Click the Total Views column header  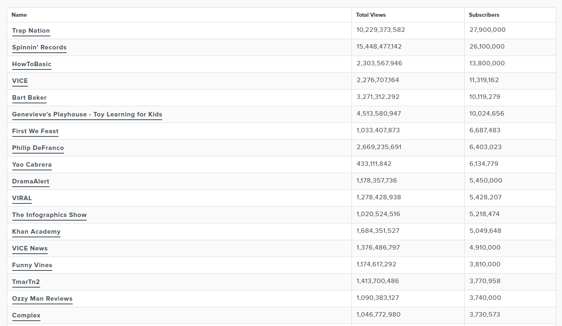coord(371,15)
